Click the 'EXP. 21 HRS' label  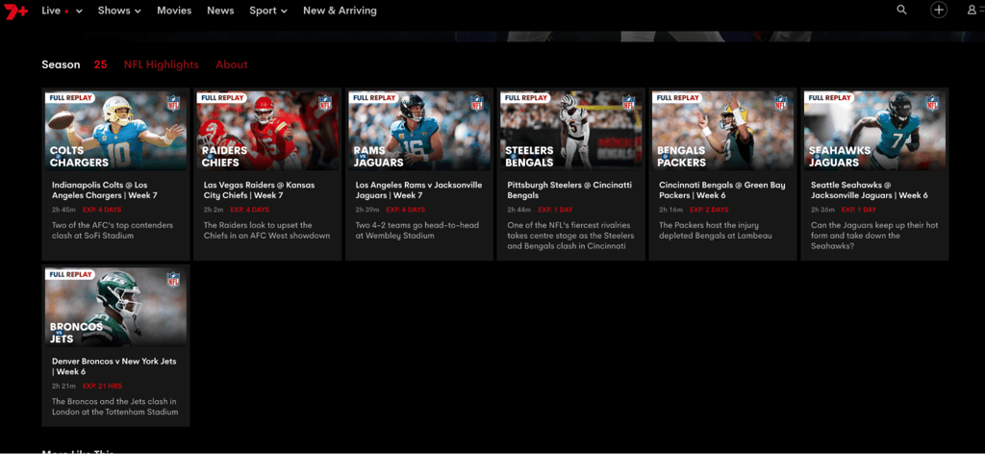pos(102,386)
